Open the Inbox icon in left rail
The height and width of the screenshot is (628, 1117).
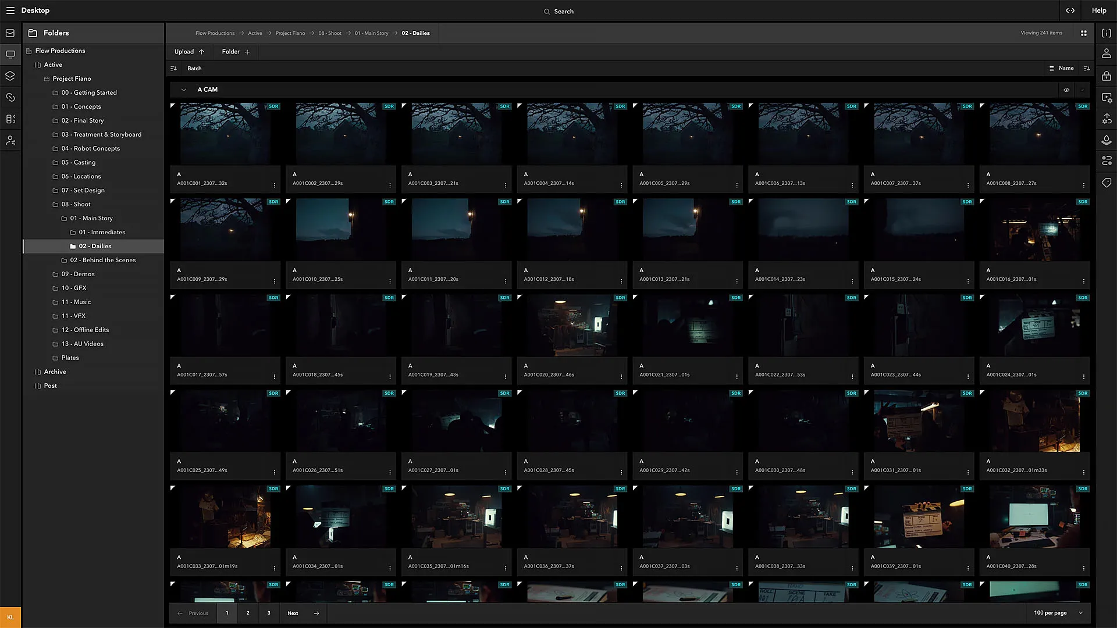click(10, 33)
